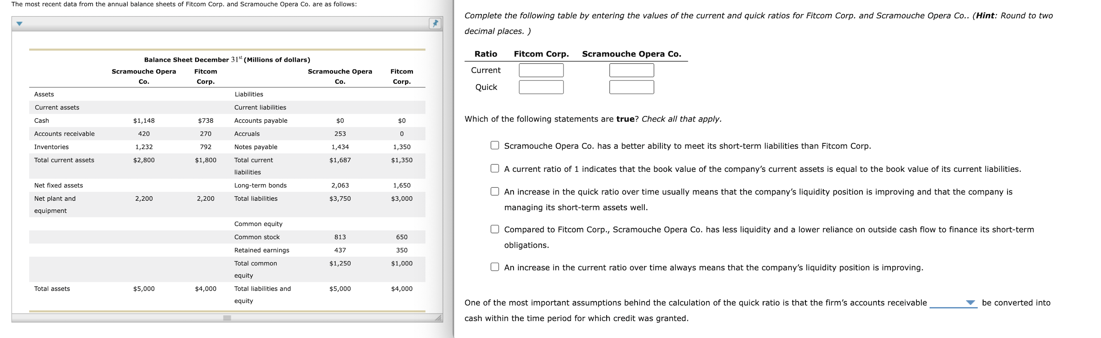The image size is (1101, 338).
Task: Click the 'Ratio' column header
Action: tap(485, 54)
